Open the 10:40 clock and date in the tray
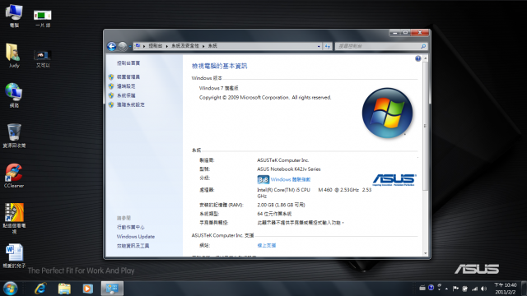This screenshot has width=527, height=296. coord(505,289)
